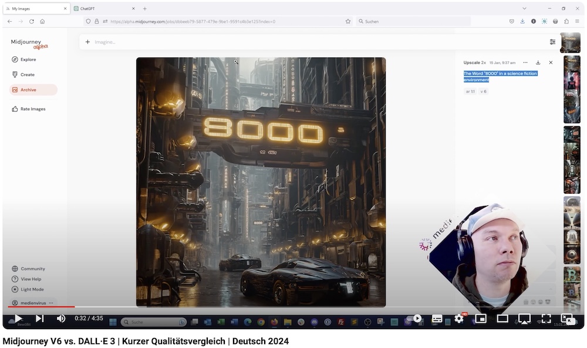Click the Windows taskbar Suche box
The width and height of the screenshot is (587, 348).
(153, 322)
